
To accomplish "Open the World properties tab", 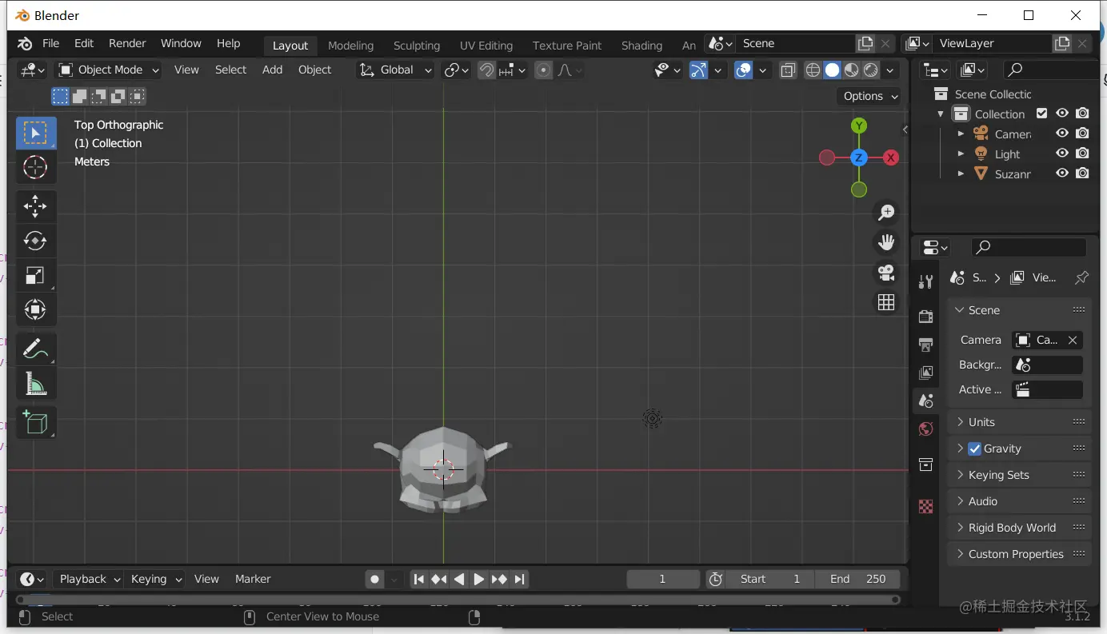I will [926, 429].
